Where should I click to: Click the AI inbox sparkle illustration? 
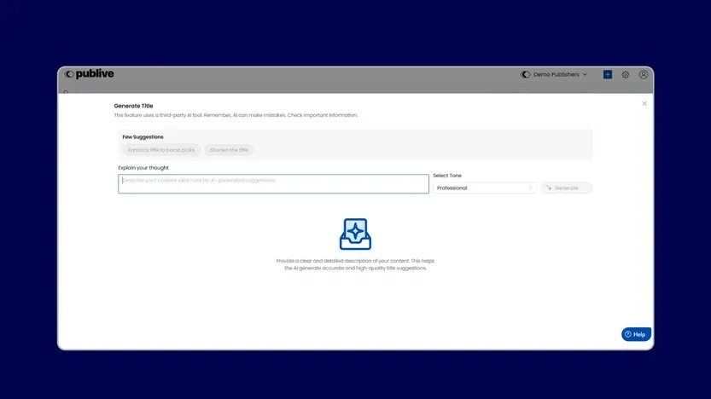[355, 234]
